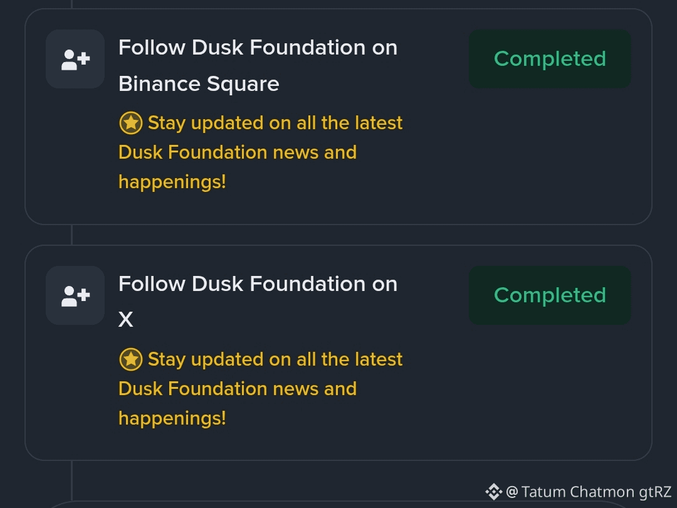Click the timeline connector between the two cards

[x=72, y=235]
